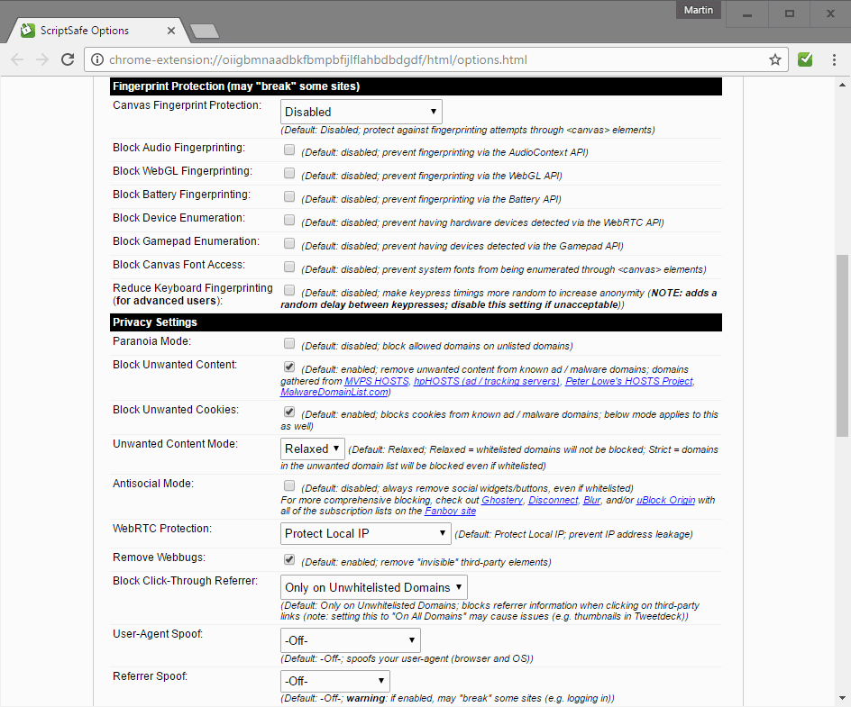Screen dimensions: 851x707
Task: Select the ScriptSafe Options tab
Action: pos(90,29)
